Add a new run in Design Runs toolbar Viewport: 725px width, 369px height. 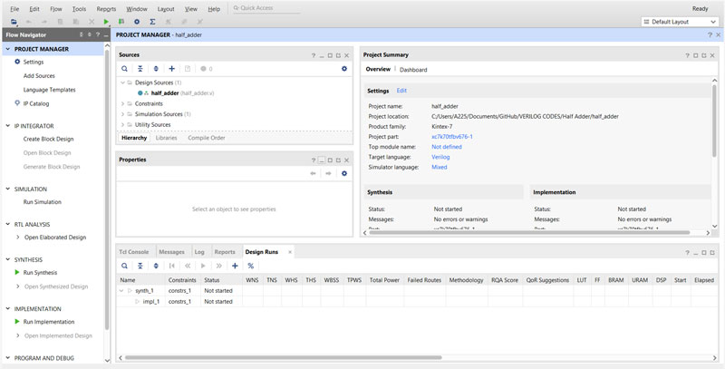235,266
